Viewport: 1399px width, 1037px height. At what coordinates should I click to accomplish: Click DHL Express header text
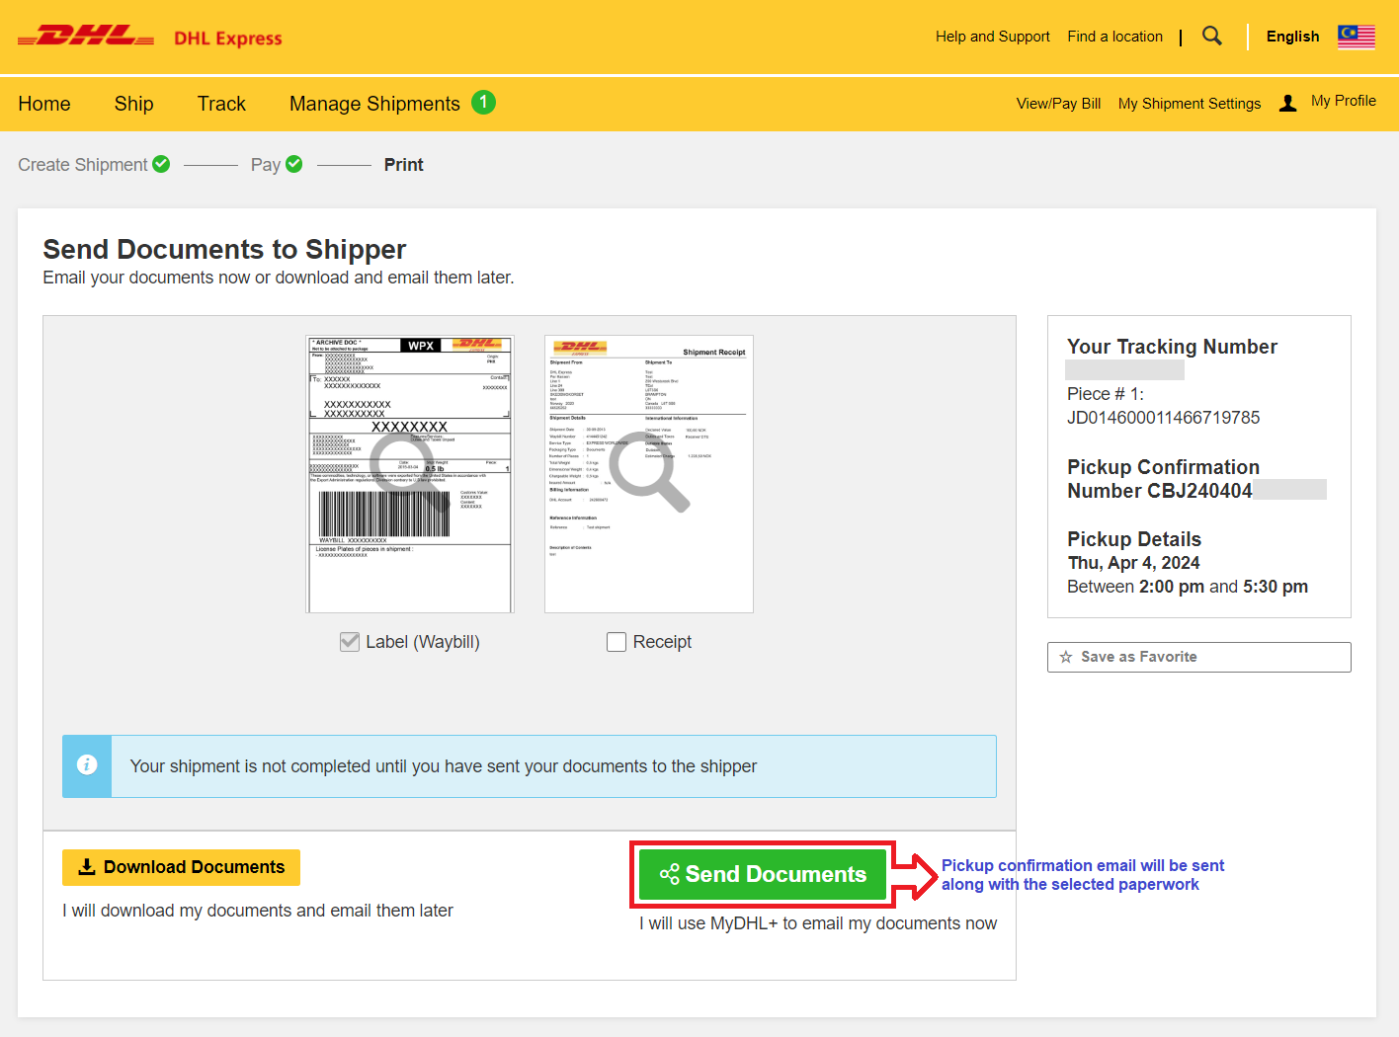click(228, 39)
